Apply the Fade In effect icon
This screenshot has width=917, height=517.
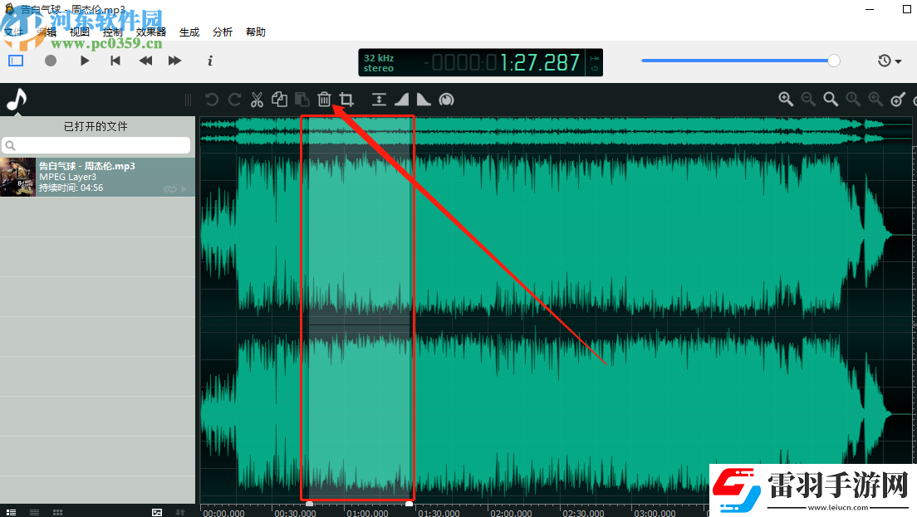(402, 99)
